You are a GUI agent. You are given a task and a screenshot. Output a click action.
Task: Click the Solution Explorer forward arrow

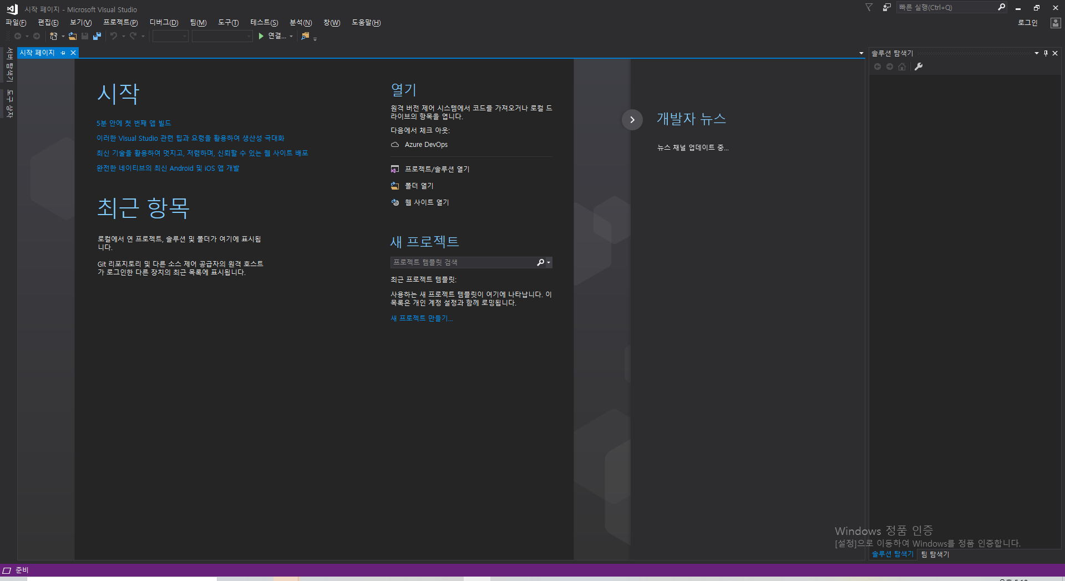pos(890,67)
